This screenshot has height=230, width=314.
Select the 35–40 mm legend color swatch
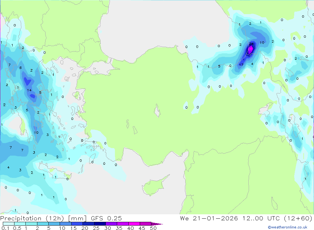click(123, 224)
